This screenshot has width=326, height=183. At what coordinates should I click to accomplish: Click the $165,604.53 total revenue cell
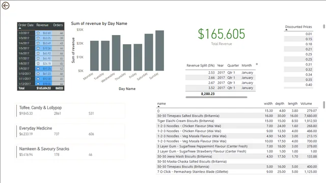tap(44, 88)
